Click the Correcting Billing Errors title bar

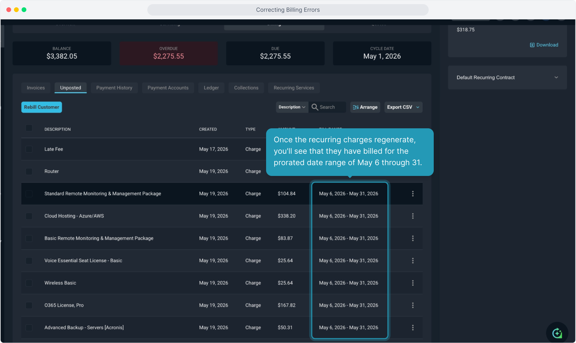coord(288,10)
